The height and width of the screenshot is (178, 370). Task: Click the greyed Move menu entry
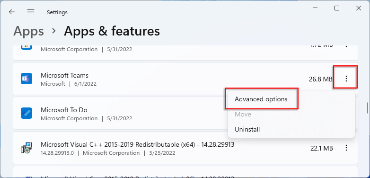[x=243, y=114]
